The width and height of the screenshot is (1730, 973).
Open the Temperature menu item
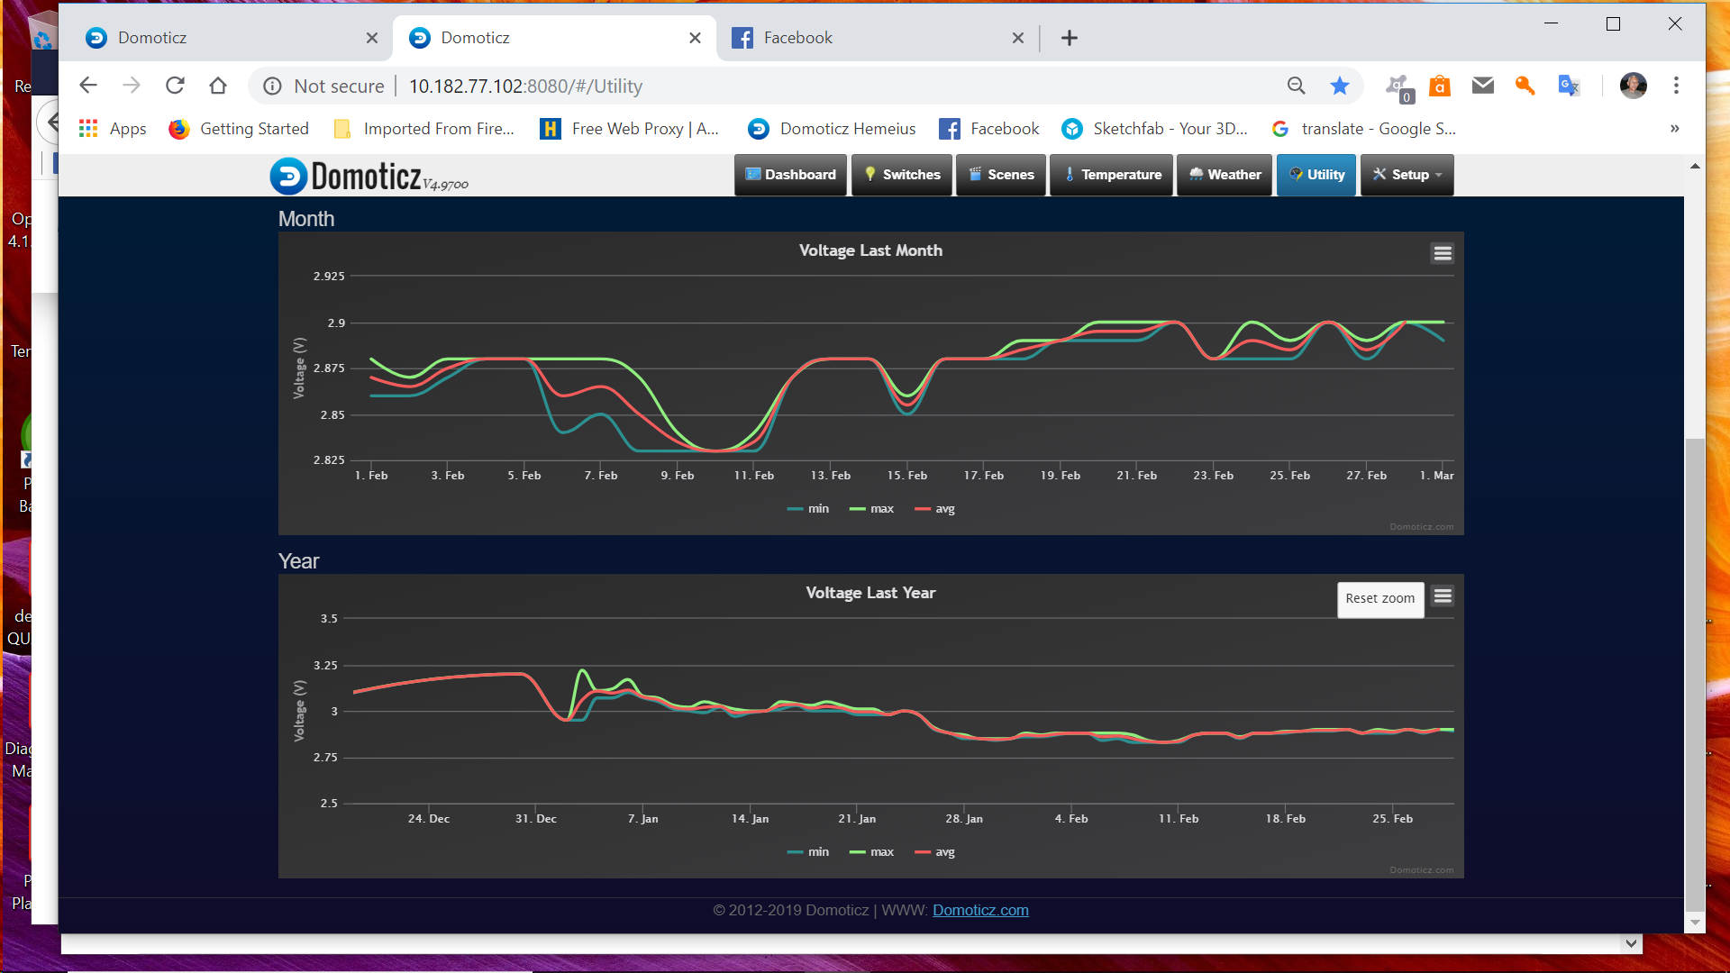point(1112,175)
